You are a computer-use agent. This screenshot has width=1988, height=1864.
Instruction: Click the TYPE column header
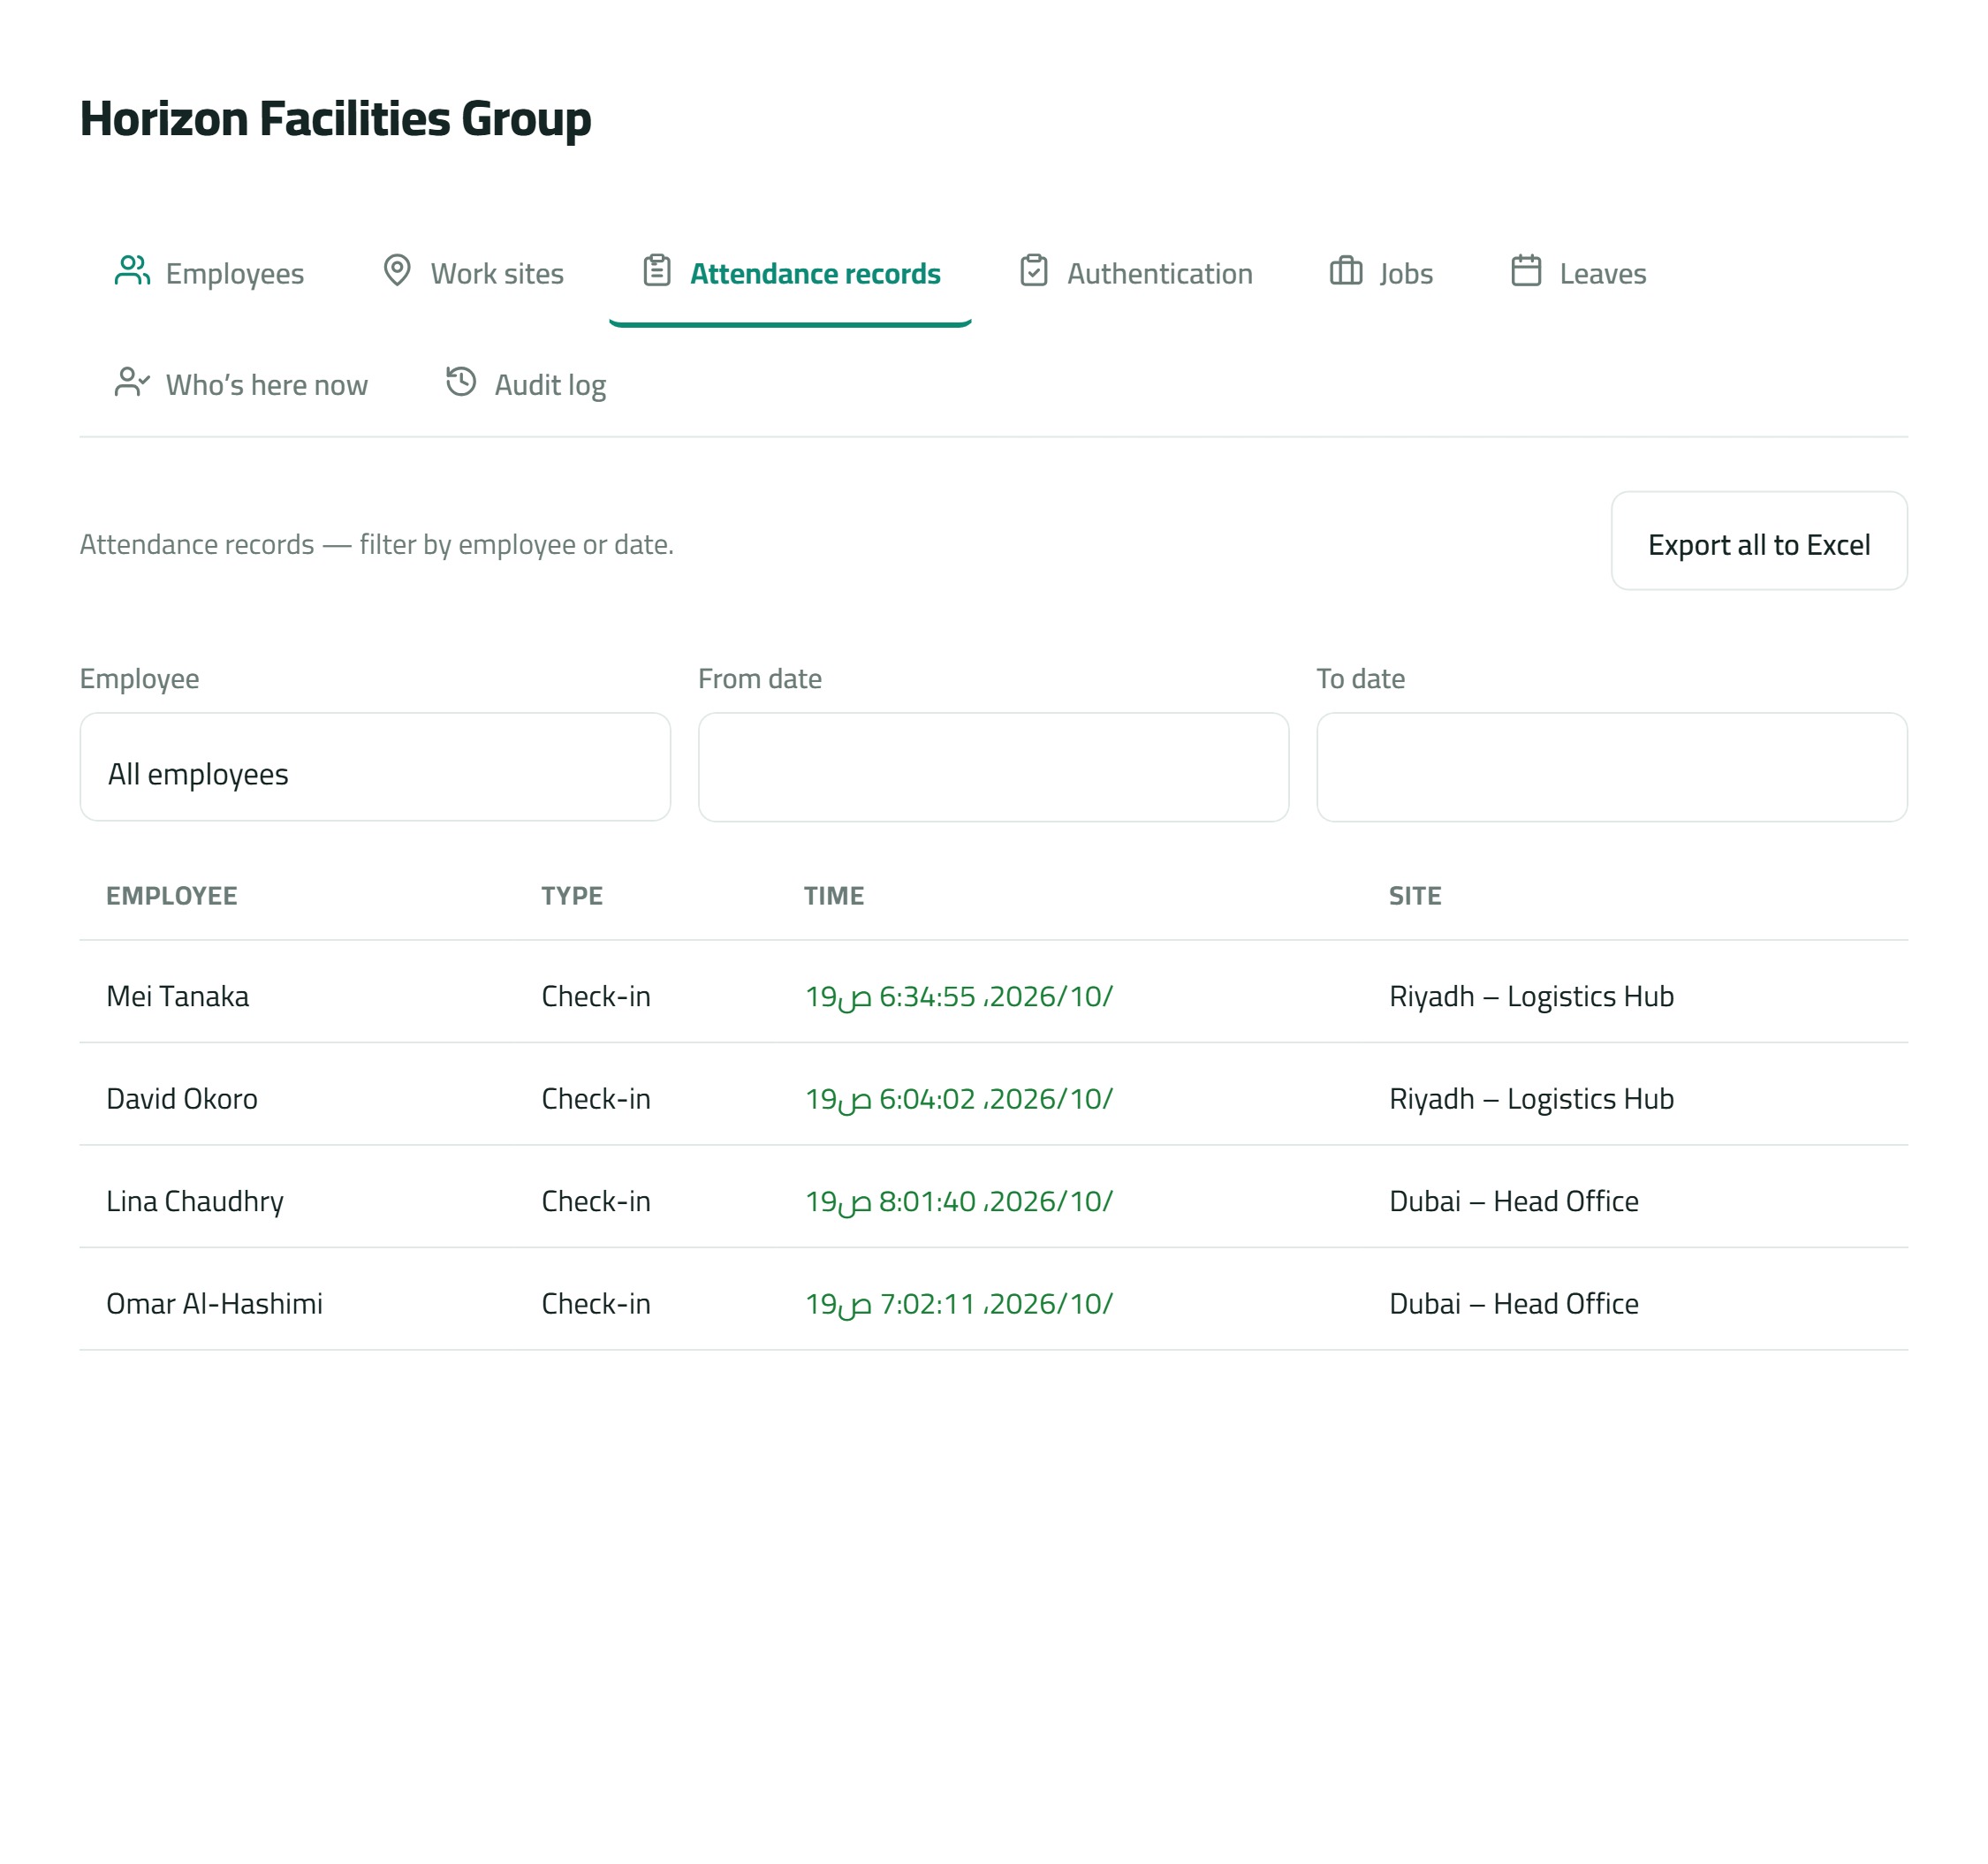[572, 896]
